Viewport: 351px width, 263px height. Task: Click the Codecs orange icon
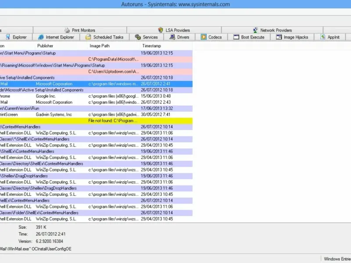pyautogui.click(x=204, y=37)
